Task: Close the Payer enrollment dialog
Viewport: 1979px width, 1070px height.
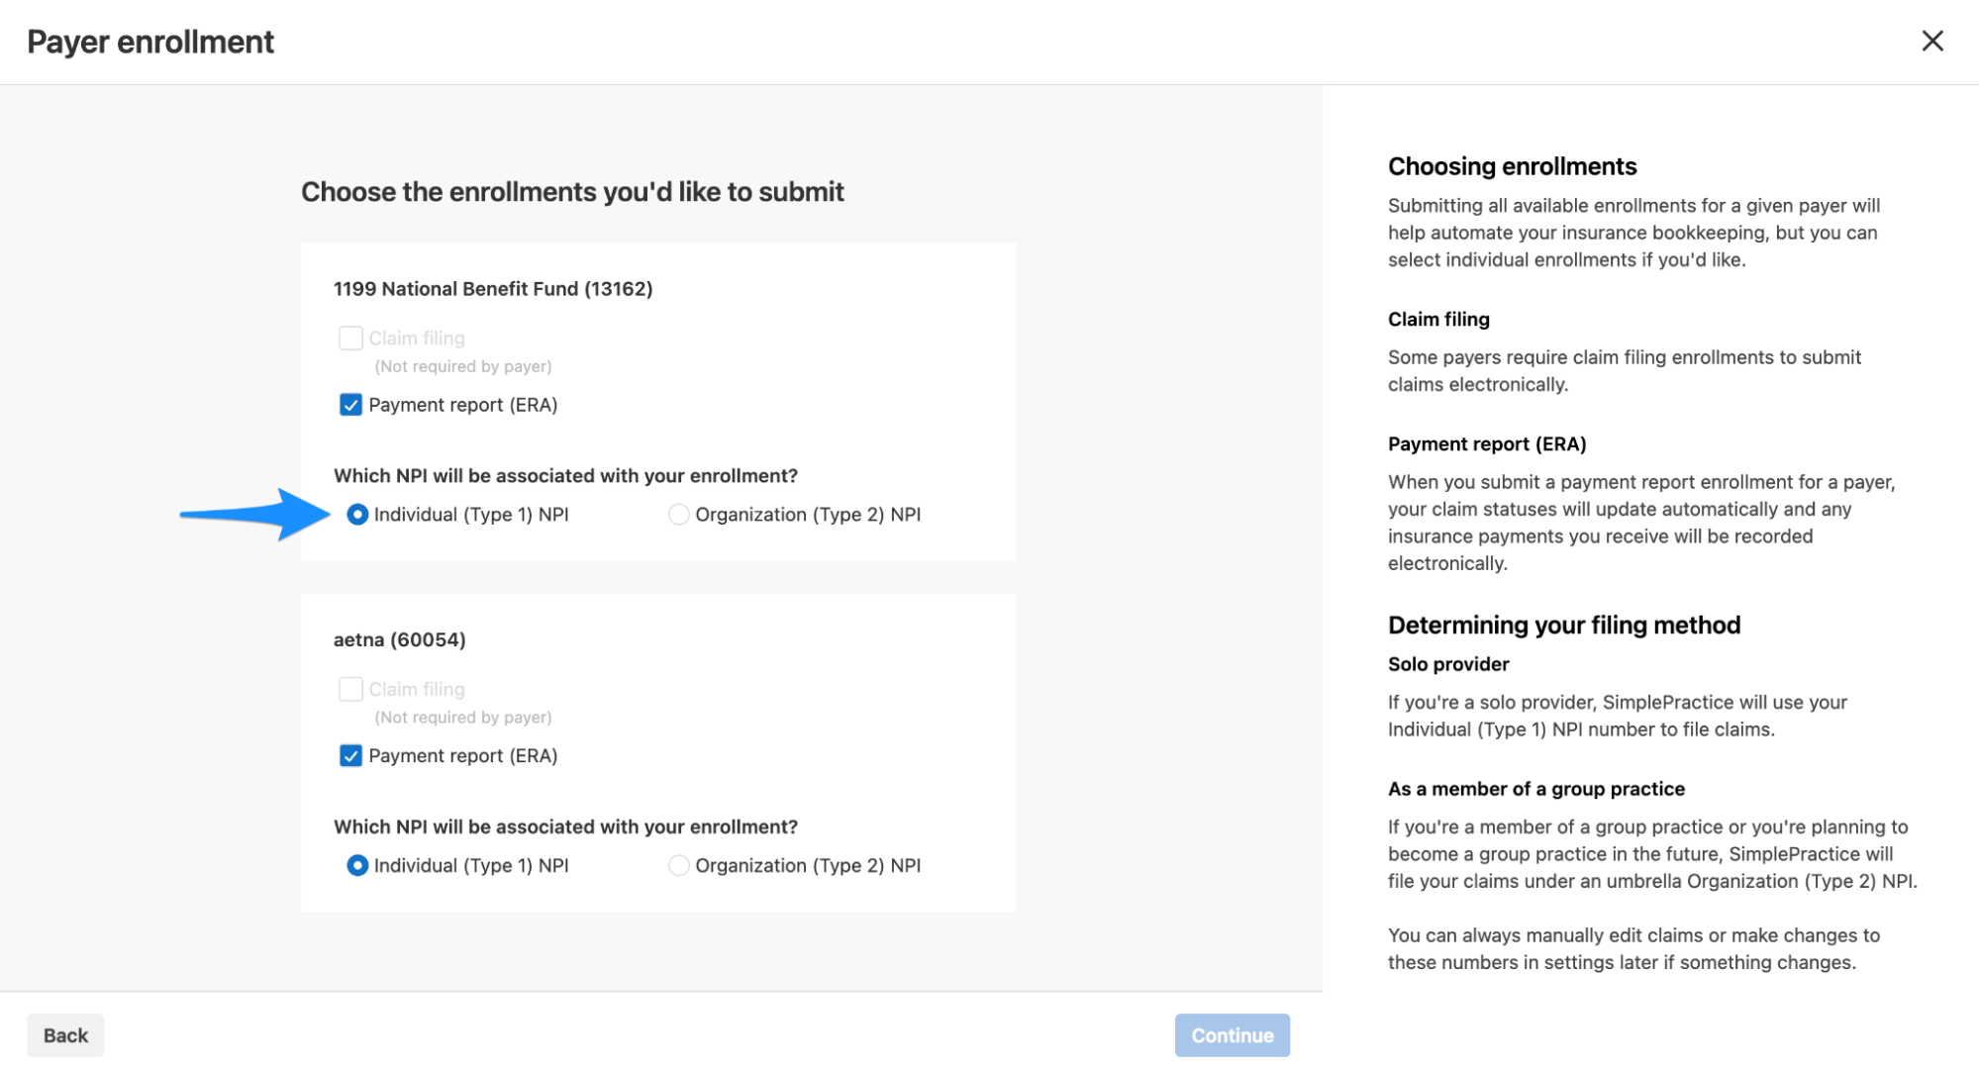Action: [x=1931, y=41]
